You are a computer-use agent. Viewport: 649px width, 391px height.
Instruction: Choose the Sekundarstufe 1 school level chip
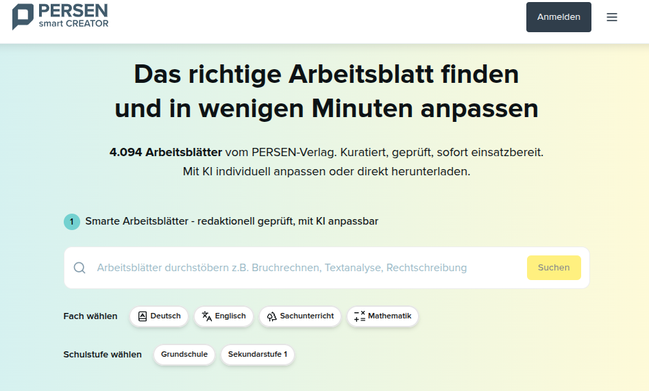(258, 355)
